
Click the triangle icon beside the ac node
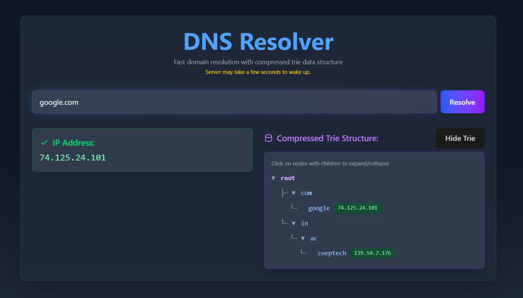[303, 238]
